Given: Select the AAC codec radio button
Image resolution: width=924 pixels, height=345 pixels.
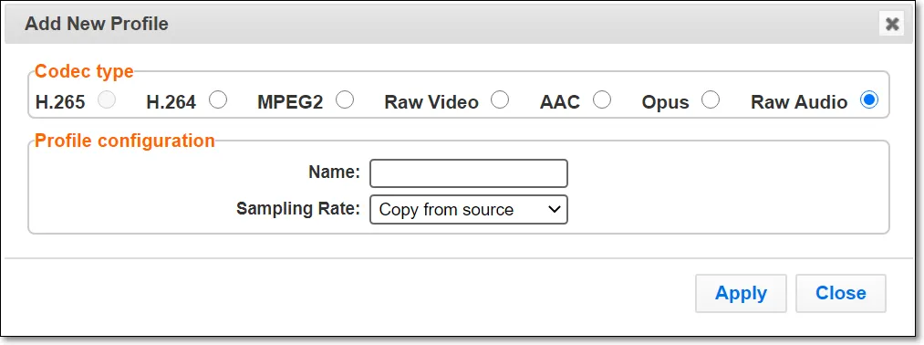Looking at the screenshot, I should 602,100.
